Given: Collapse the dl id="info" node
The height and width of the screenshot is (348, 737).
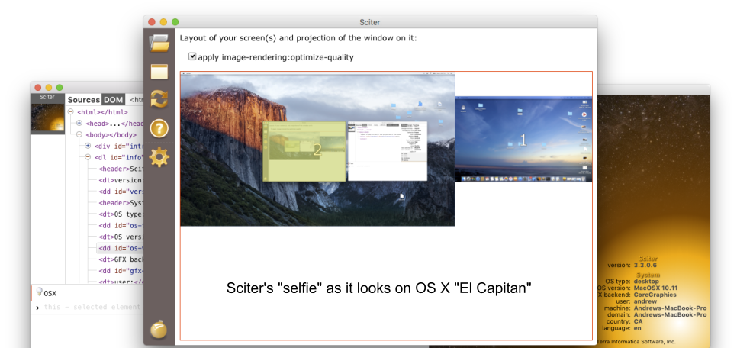Looking at the screenshot, I should [88, 157].
